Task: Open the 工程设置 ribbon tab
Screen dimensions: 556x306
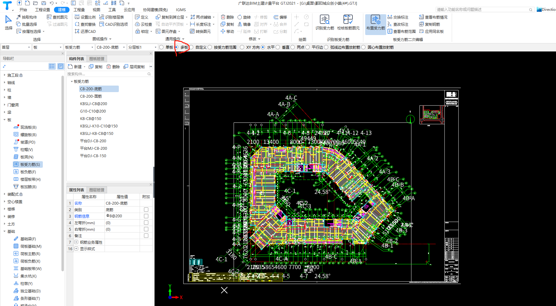Action: pyautogui.click(x=43, y=10)
